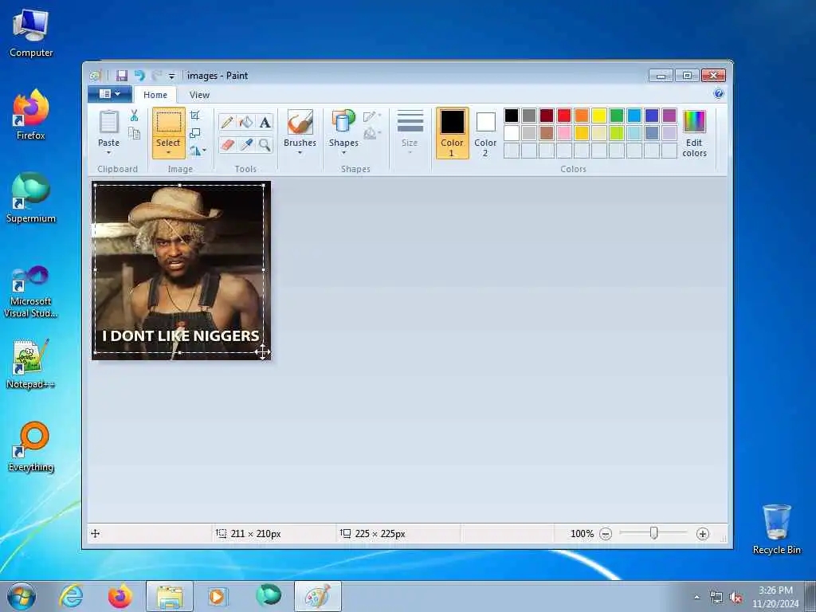The image size is (816, 612).
Task: Copy the selection with the Copy icon
Action: click(x=134, y=134)
